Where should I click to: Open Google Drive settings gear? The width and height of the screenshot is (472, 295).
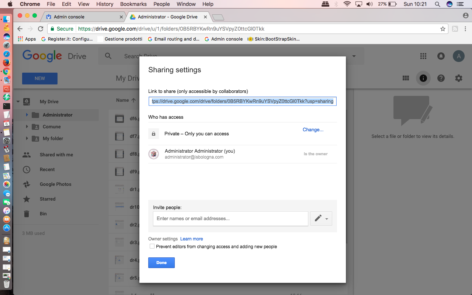coord(458,78)
